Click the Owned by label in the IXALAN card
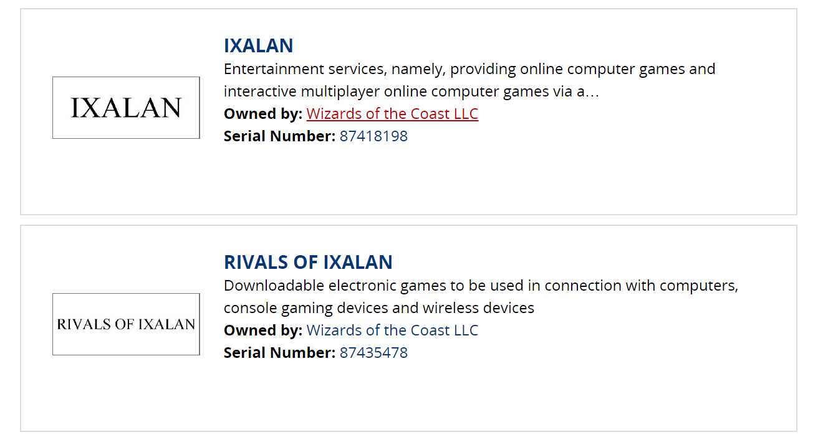Screen dimensions: 818x440 [x=263, y=114]
